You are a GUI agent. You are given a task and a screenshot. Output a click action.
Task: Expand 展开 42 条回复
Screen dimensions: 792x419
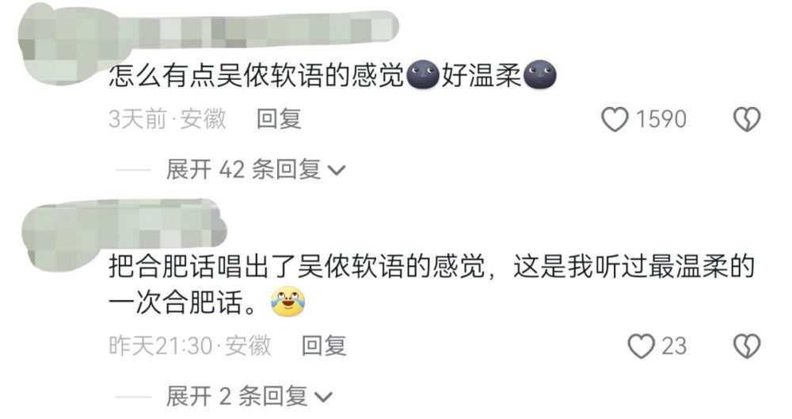pyautogui.click(x=256, y=170)
